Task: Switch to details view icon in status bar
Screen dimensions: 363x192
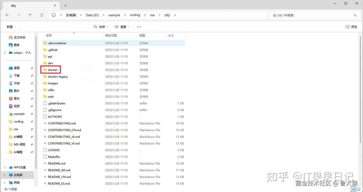Action: click(x=354, y=189)
